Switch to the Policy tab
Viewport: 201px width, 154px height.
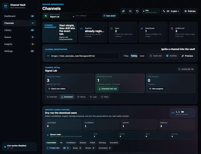[105, 97]
